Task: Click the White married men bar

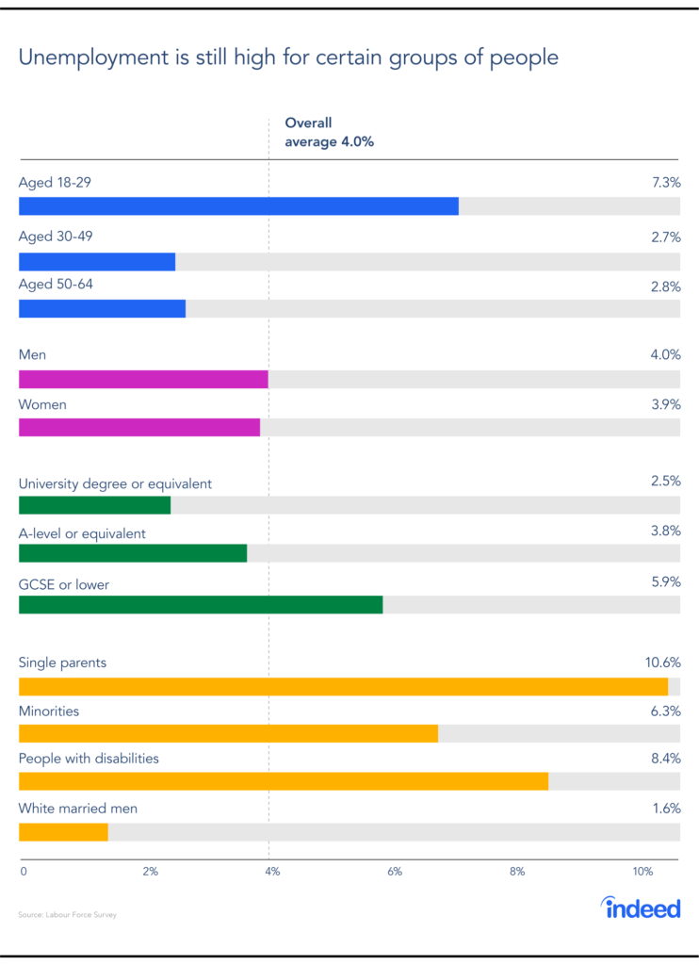Action: [63, 832]
